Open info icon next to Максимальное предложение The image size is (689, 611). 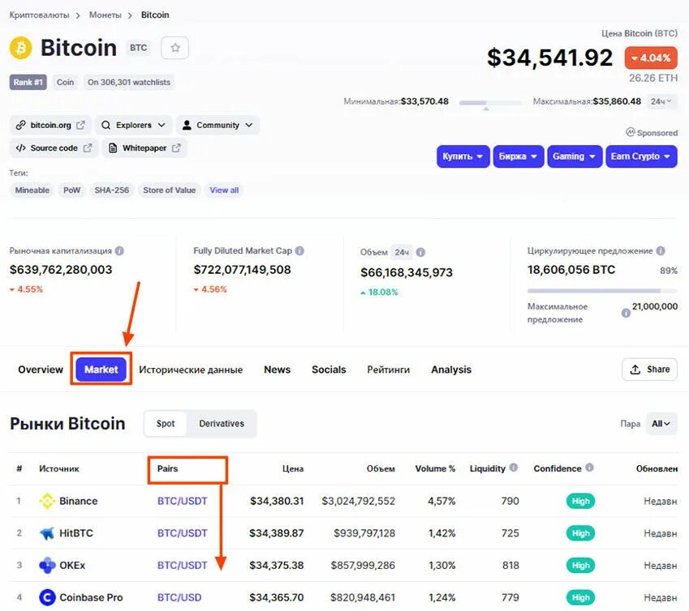click(x=626, y=313)
